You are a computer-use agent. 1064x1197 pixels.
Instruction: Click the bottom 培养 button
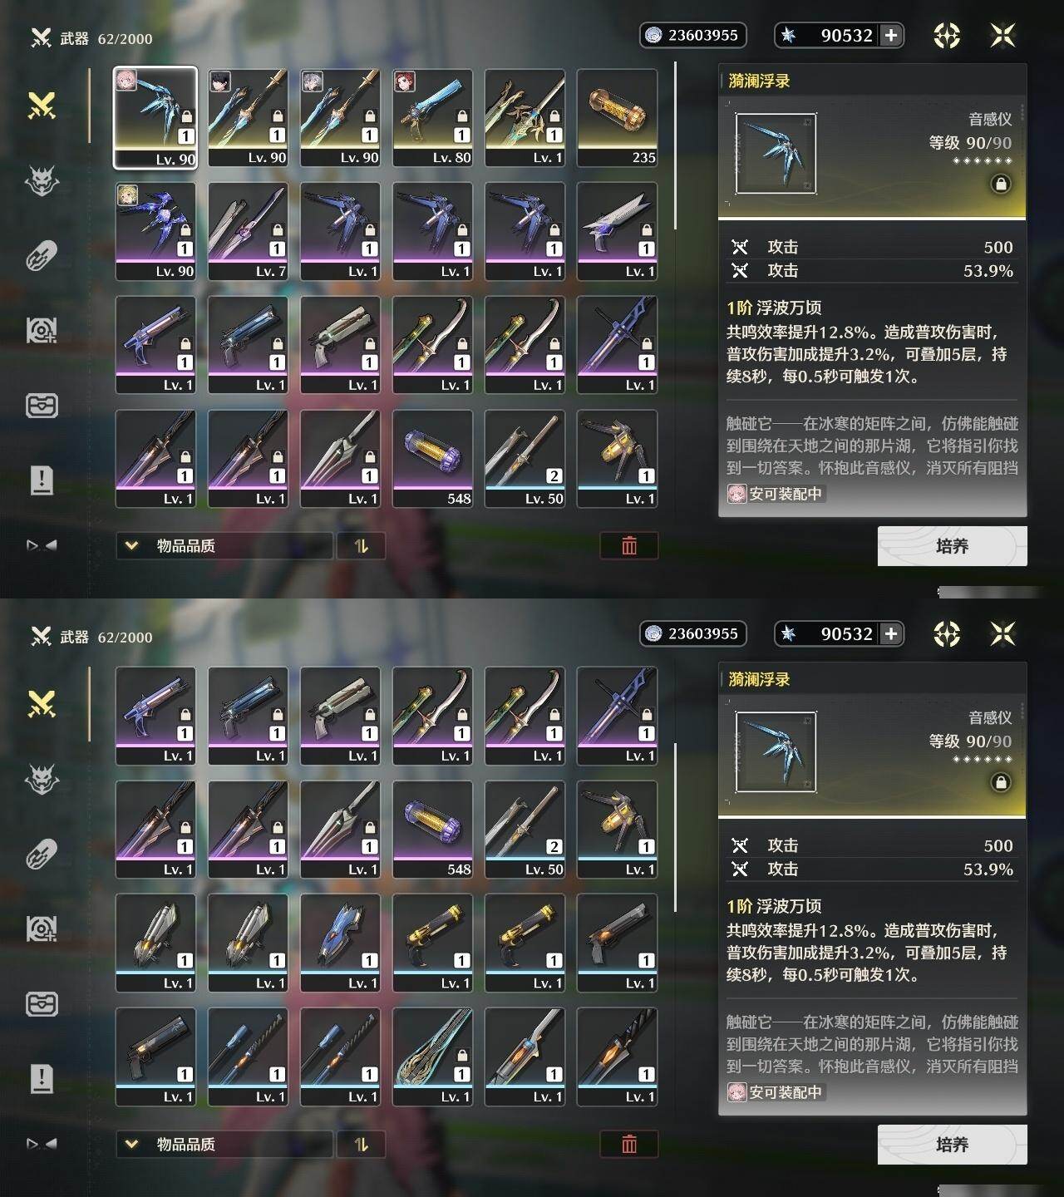(x=953, y=1145)
